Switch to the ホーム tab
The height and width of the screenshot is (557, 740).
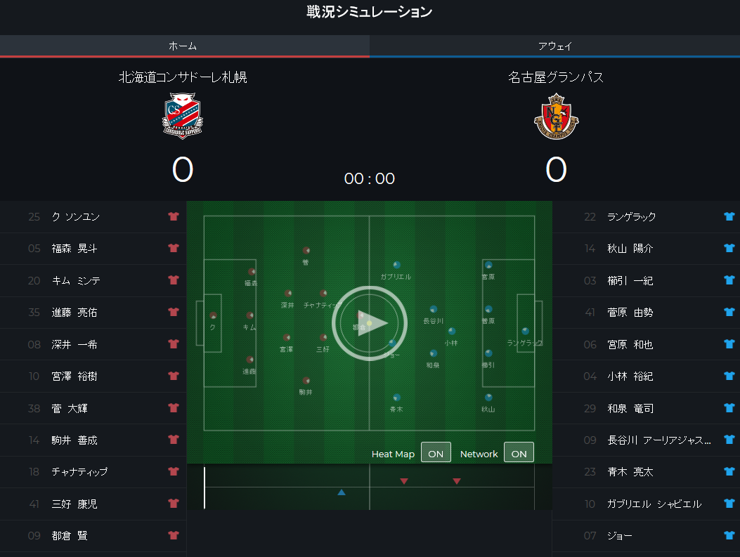(x=185, y=46)
